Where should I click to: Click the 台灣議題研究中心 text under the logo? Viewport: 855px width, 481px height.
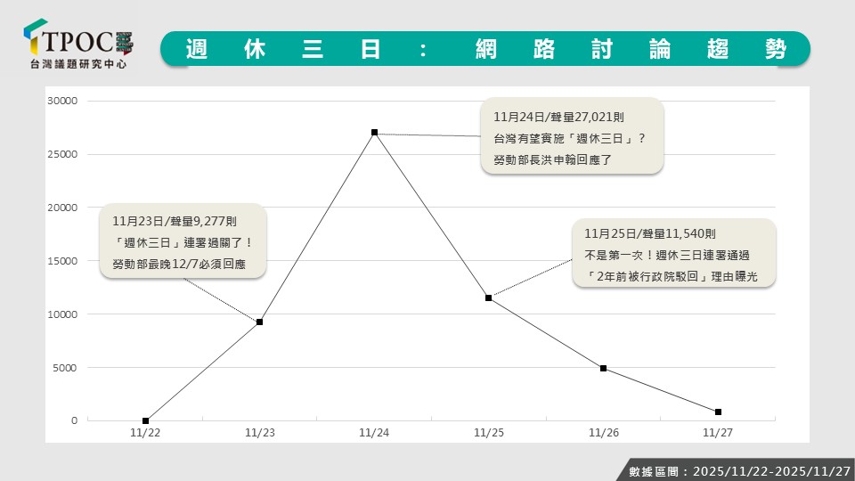point(78,64)
